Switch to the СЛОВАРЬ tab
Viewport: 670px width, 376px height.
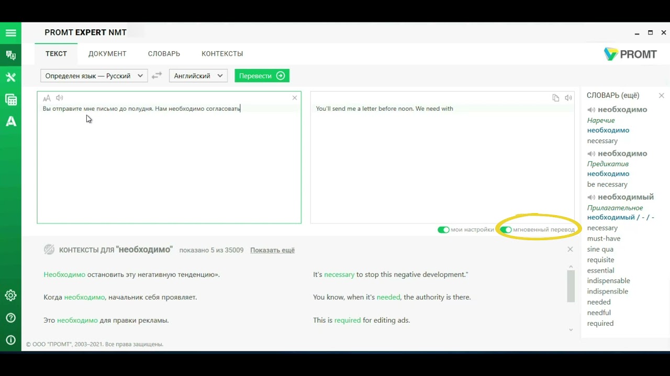tap(164, 54)
